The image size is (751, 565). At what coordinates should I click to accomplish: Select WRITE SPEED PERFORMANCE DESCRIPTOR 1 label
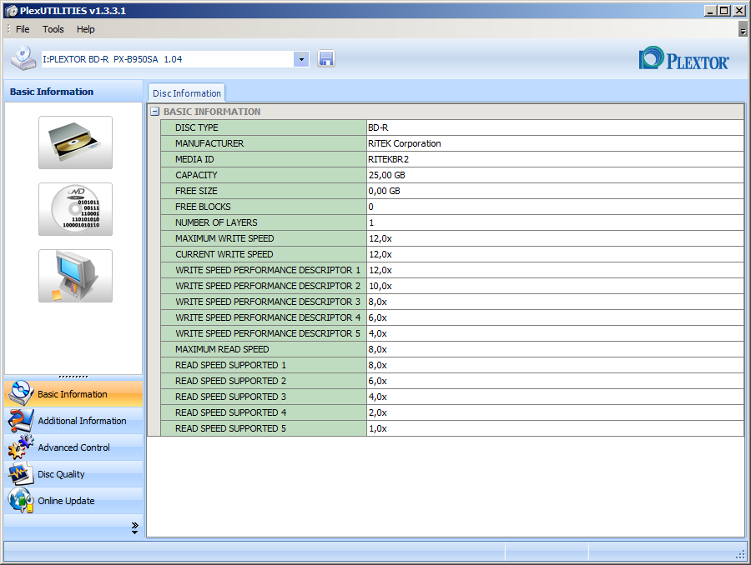coord(264,270)
